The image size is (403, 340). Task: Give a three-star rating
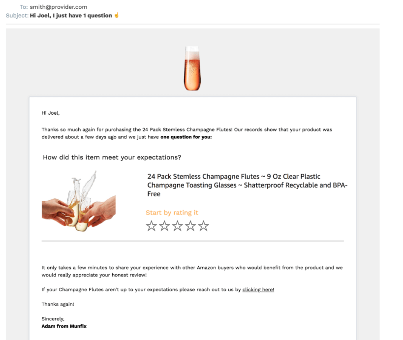[x=178, y=226]
